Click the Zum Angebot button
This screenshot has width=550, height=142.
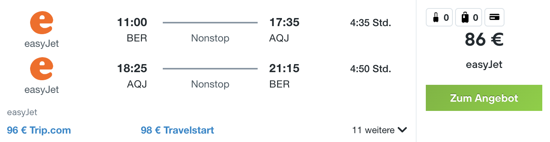pos(484,98)
